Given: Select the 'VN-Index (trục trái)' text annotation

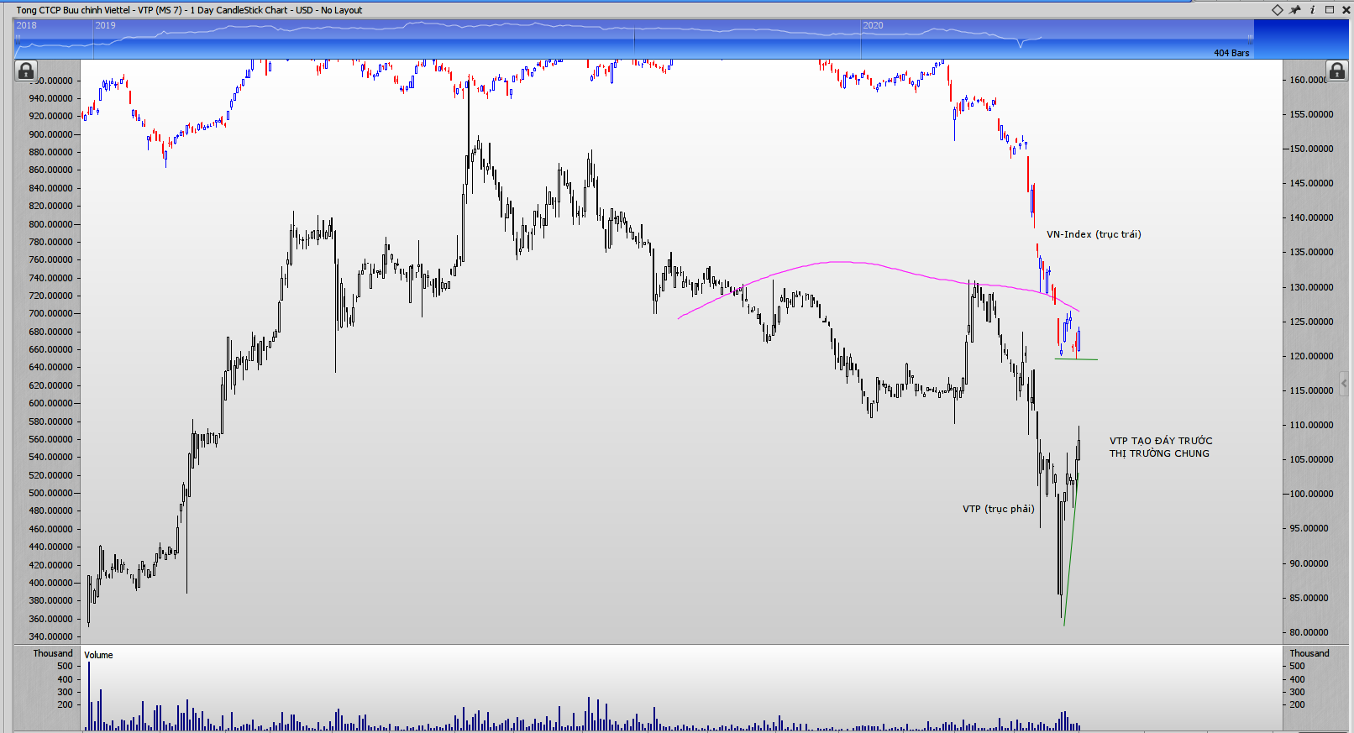Looking at the screenshot, I should pos(1093,234).
